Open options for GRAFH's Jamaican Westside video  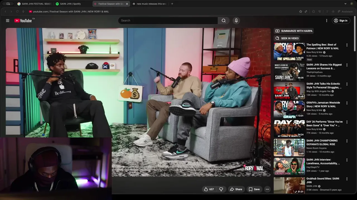pos(347,103)
